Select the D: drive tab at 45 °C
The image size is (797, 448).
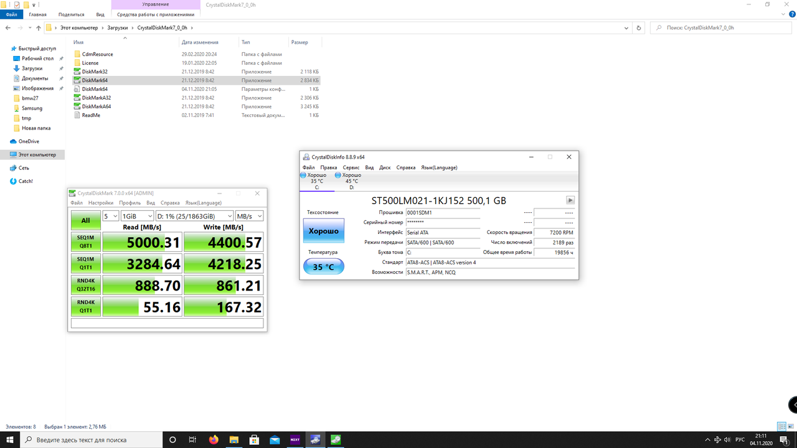point(351,181)
